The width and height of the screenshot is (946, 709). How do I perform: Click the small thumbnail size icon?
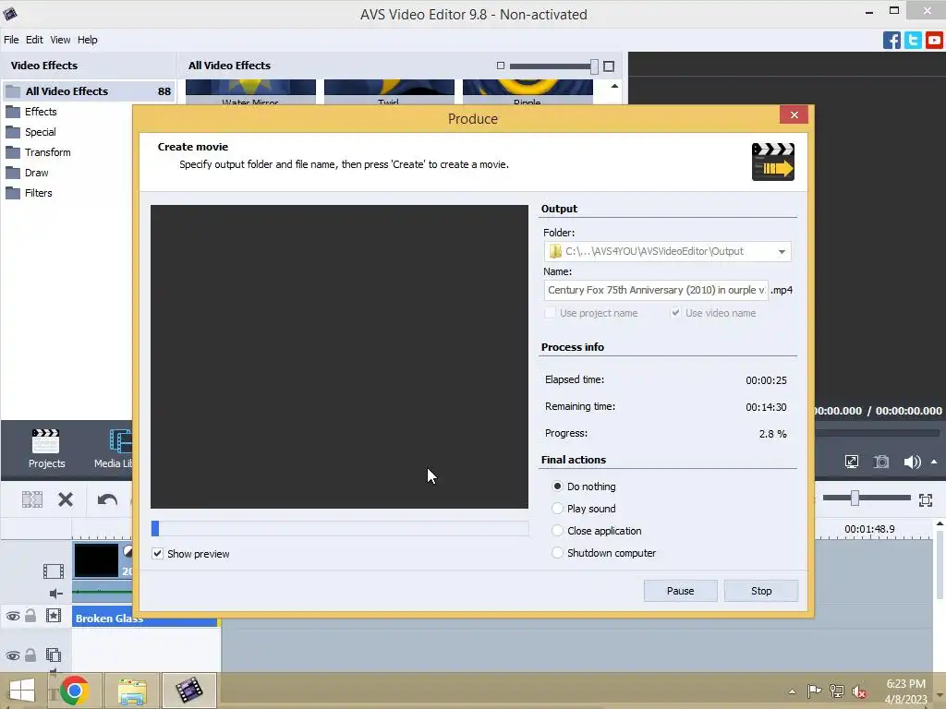point(500,66)
